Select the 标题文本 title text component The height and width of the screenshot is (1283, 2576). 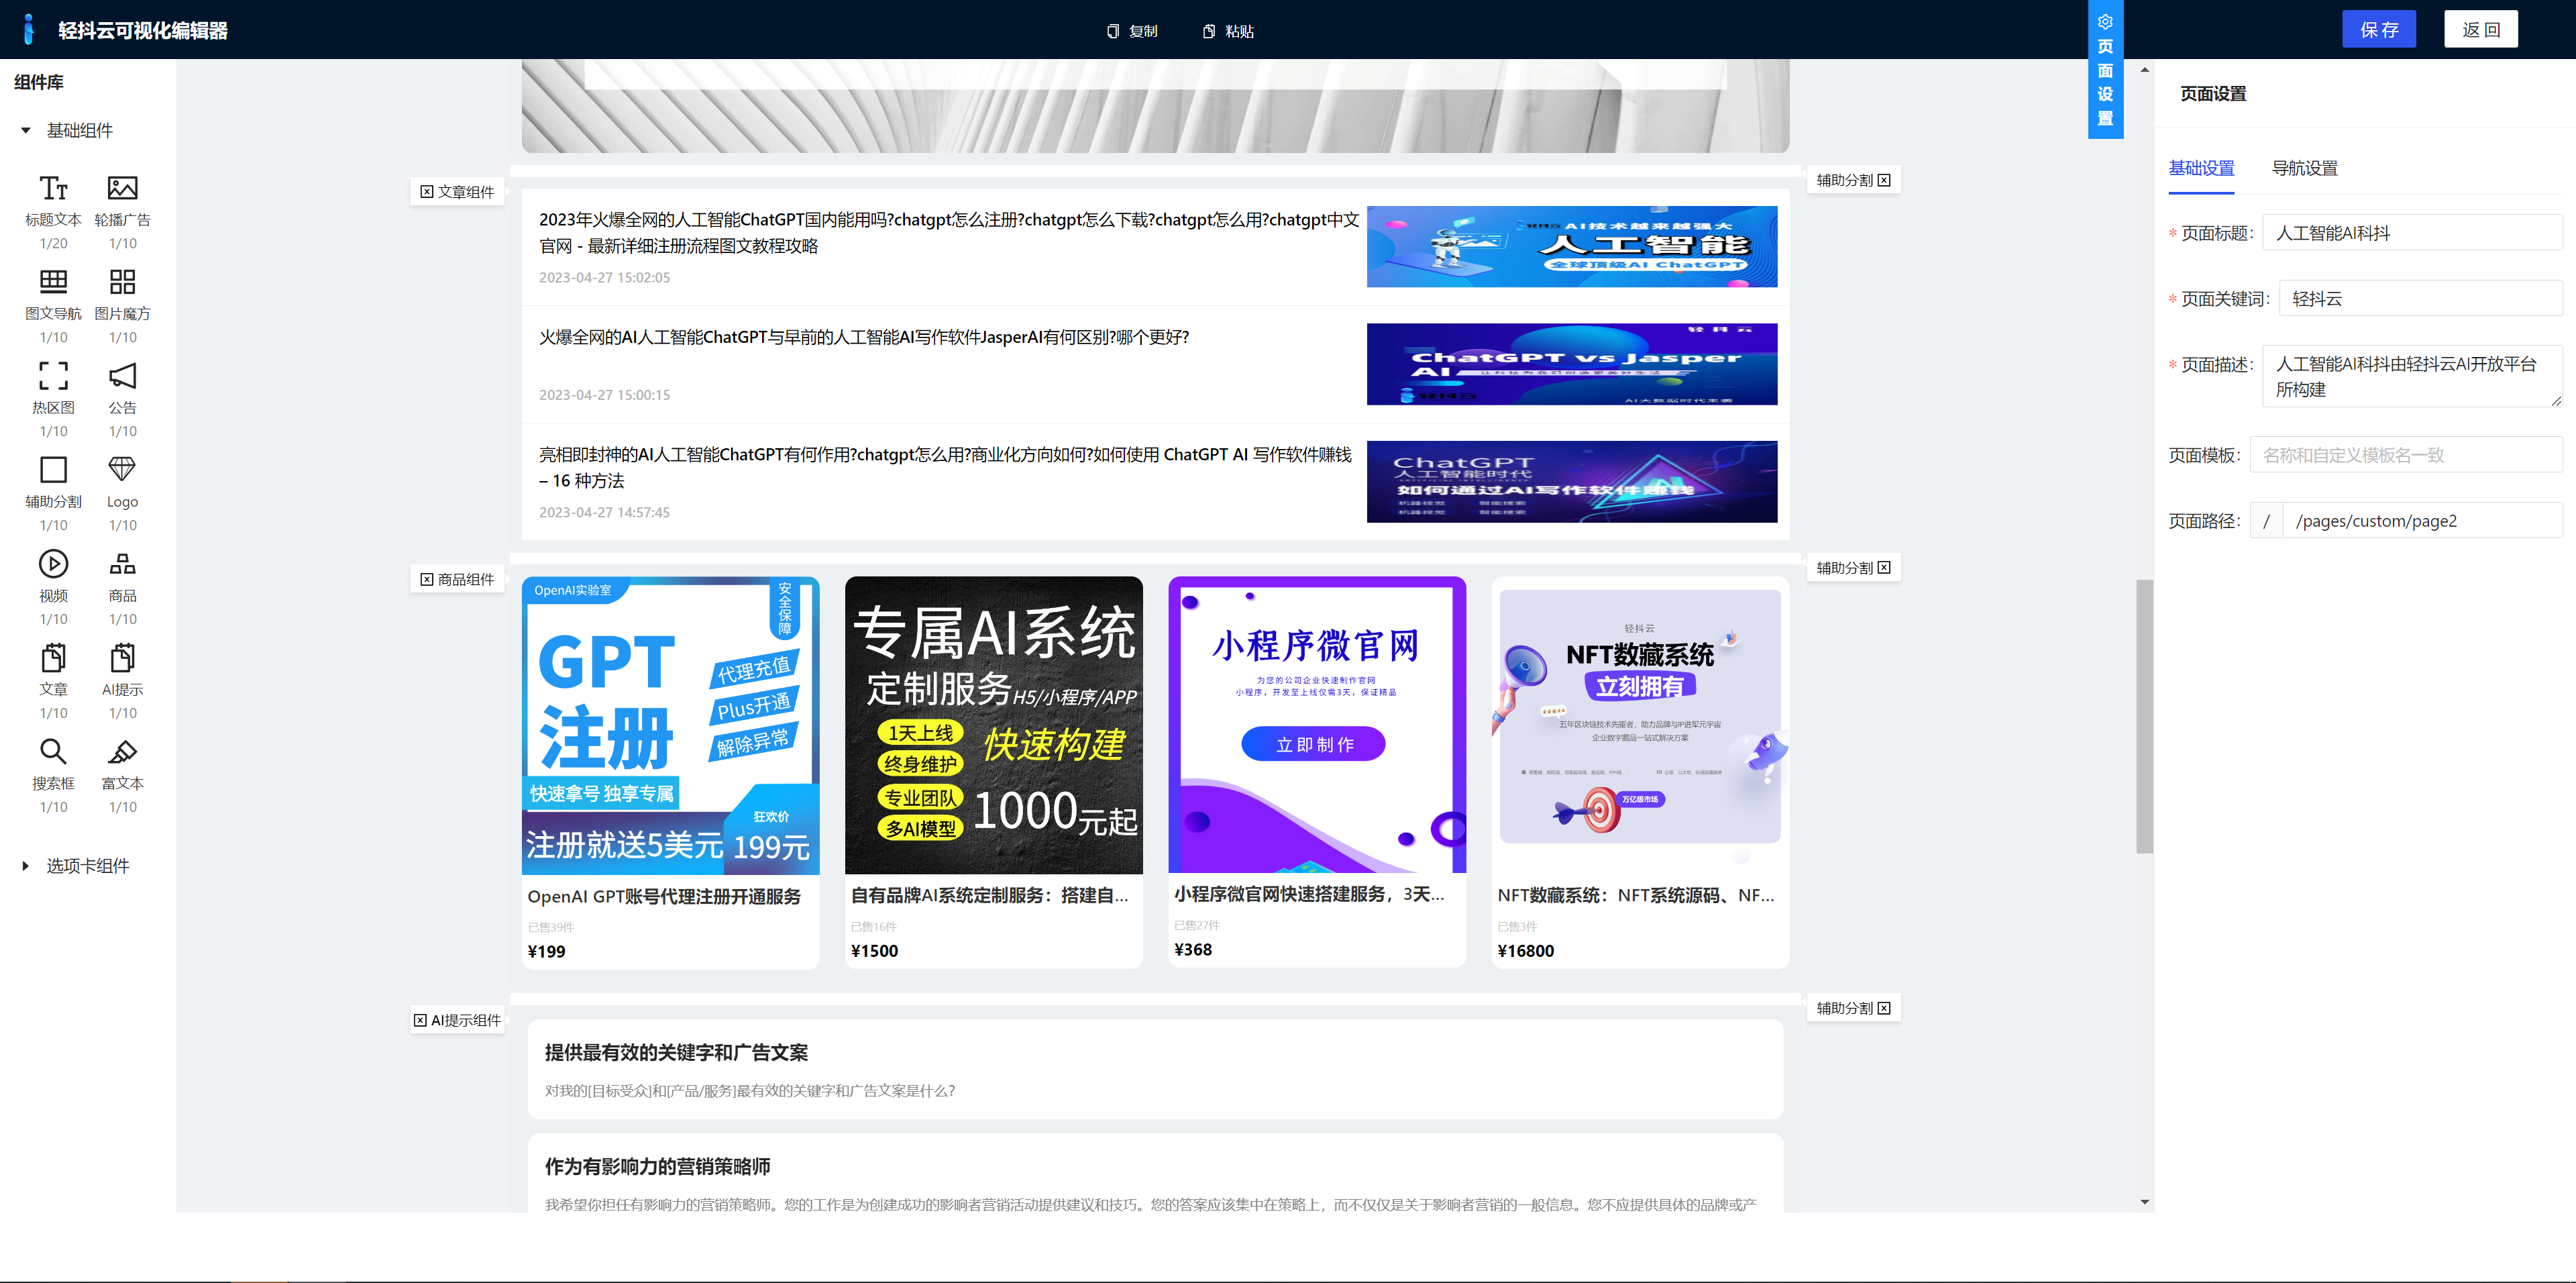(53, 211)
